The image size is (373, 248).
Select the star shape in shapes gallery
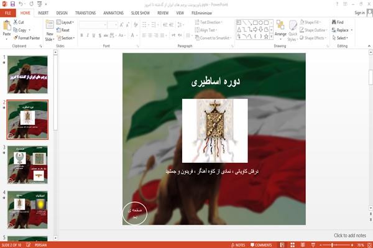(x=266, y=37)
